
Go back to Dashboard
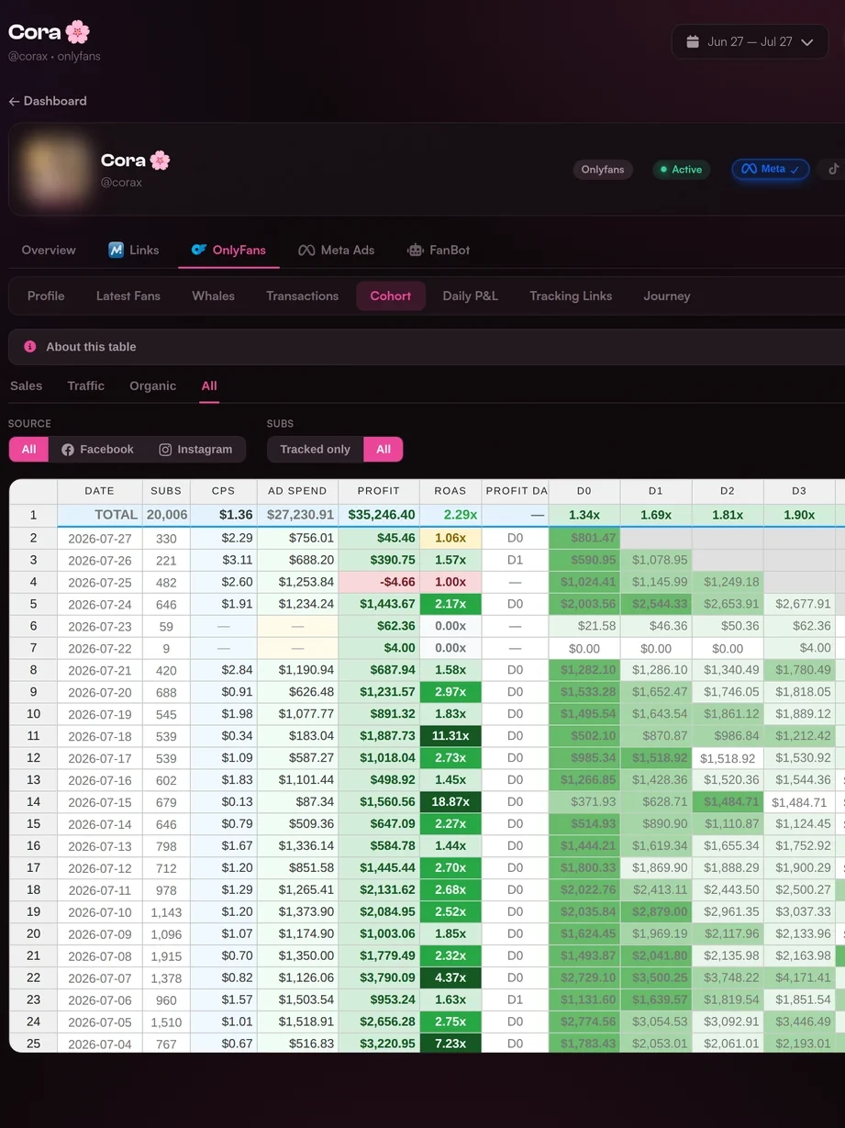point(48,101)
